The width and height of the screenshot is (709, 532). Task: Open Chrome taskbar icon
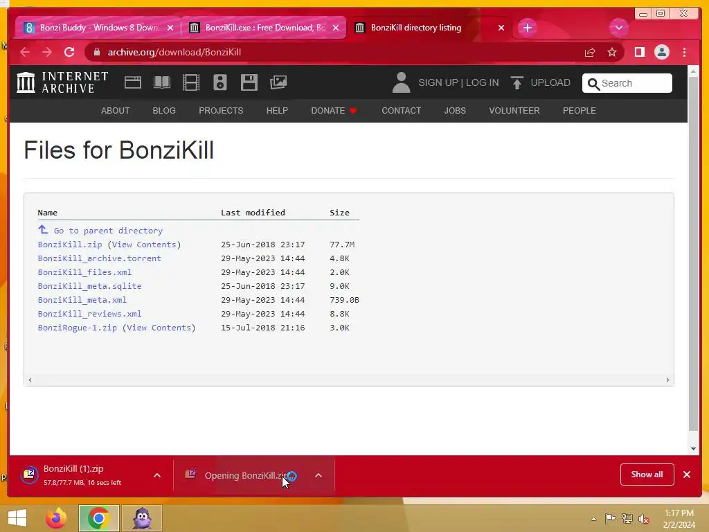click(98, 518)
